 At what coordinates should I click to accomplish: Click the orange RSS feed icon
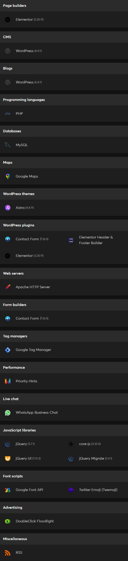pyautogui.click(x=8, y=553)
